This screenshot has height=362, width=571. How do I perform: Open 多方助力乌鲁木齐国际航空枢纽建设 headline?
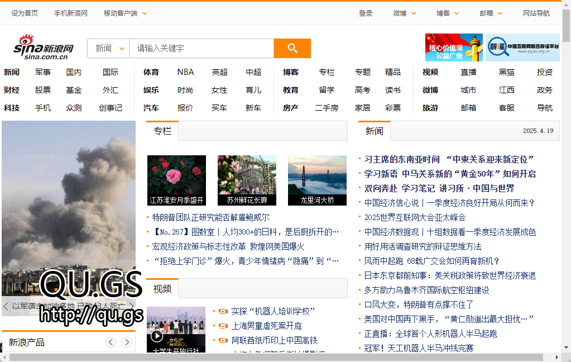[426, 290]
